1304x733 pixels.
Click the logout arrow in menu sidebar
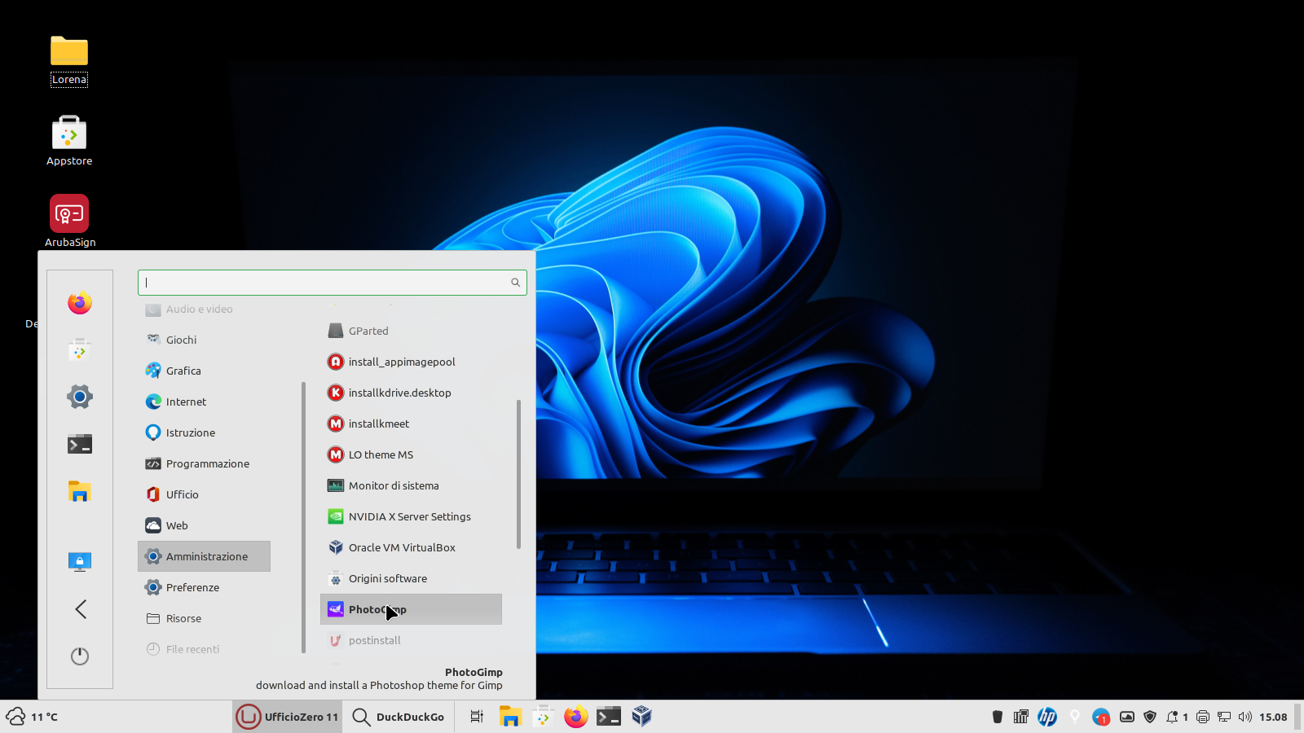[80, 609]
